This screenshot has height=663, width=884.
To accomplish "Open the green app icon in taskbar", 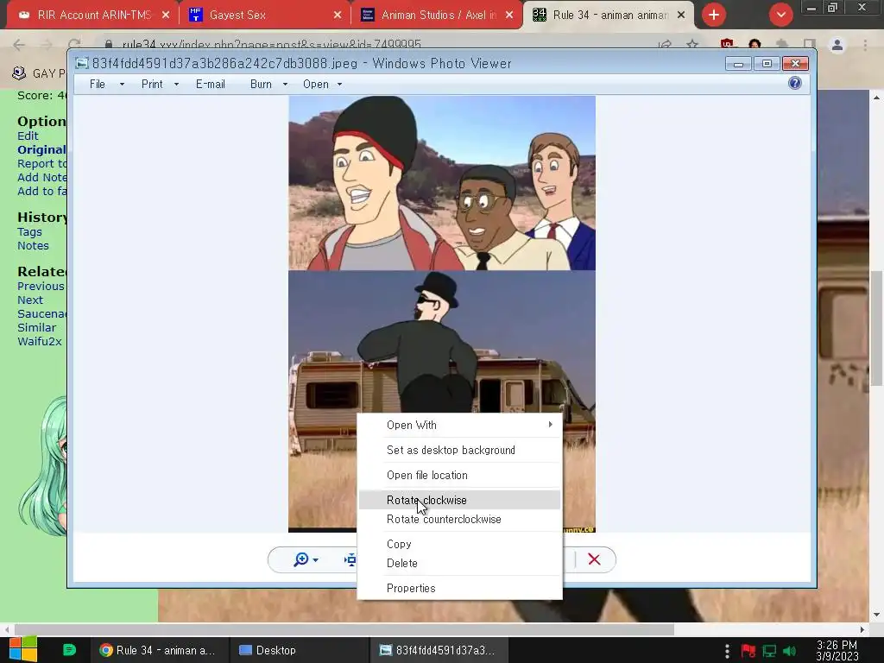I will click(69, 650).
